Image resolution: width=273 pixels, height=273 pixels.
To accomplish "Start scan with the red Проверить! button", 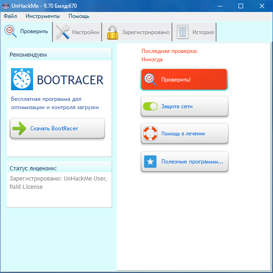I will point(184,80).
